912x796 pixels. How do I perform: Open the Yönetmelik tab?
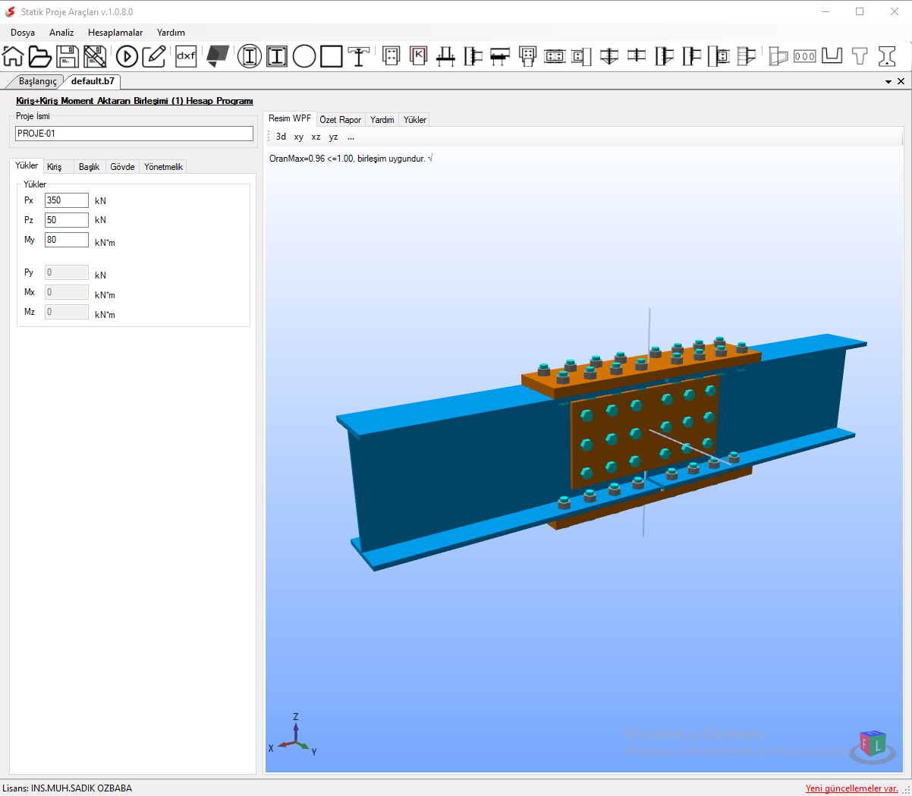coord(163,167)
